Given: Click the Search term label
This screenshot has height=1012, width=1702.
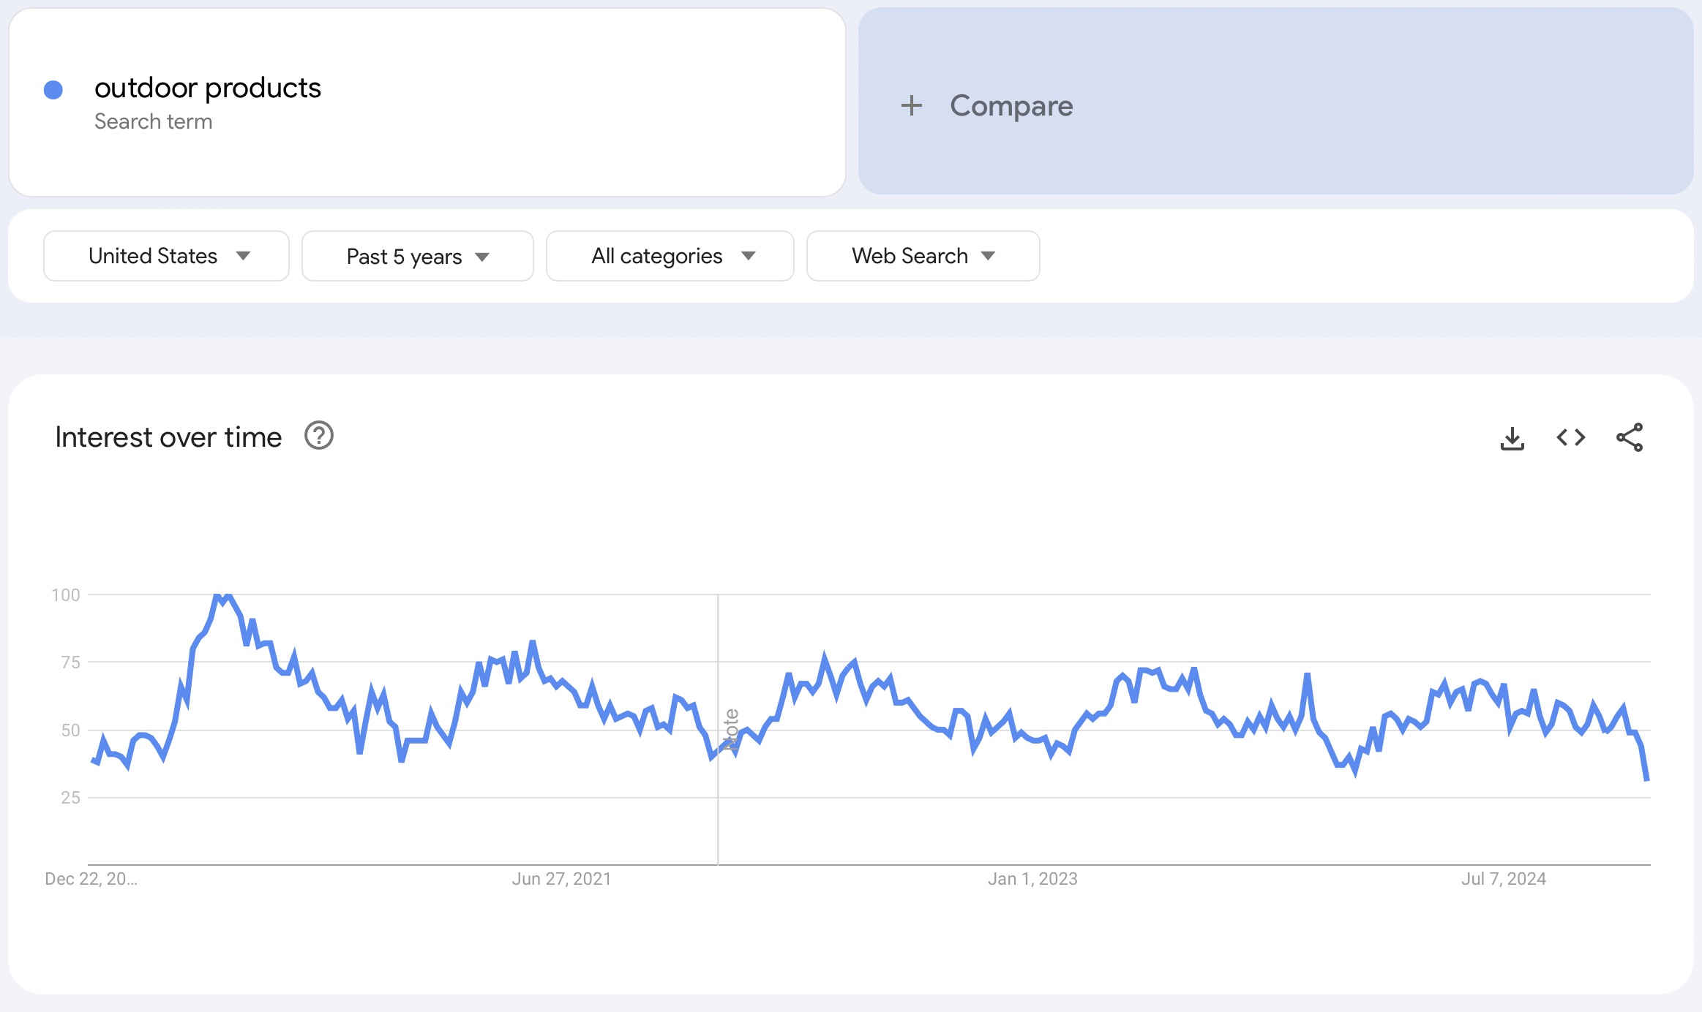Looking at the screenshot, I should [x=153, y=121].
